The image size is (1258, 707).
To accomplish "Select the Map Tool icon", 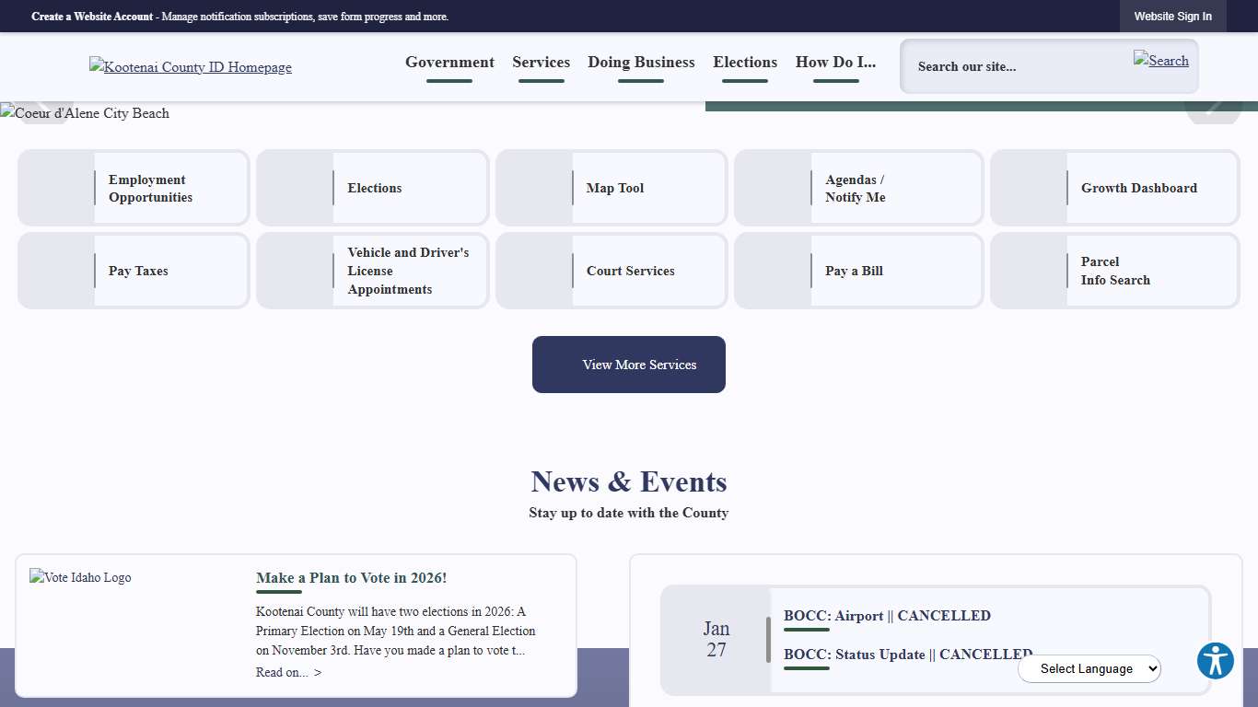I will tap(611, 188).
